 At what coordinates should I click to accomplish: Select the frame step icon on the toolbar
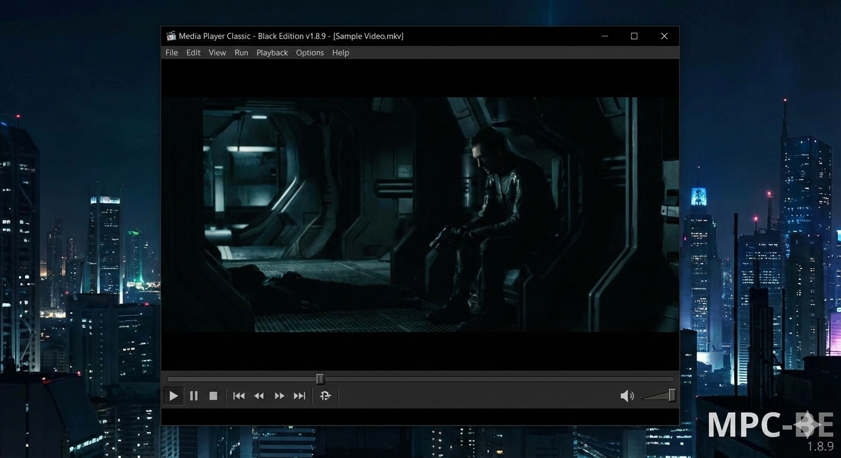click(325, 395)
